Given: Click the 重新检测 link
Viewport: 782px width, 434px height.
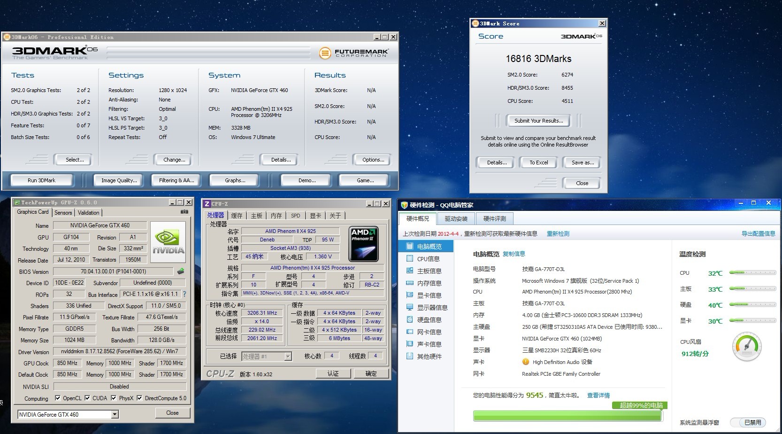Looking at the screenshot, I should pyautogui.click(x=558, y=233).
